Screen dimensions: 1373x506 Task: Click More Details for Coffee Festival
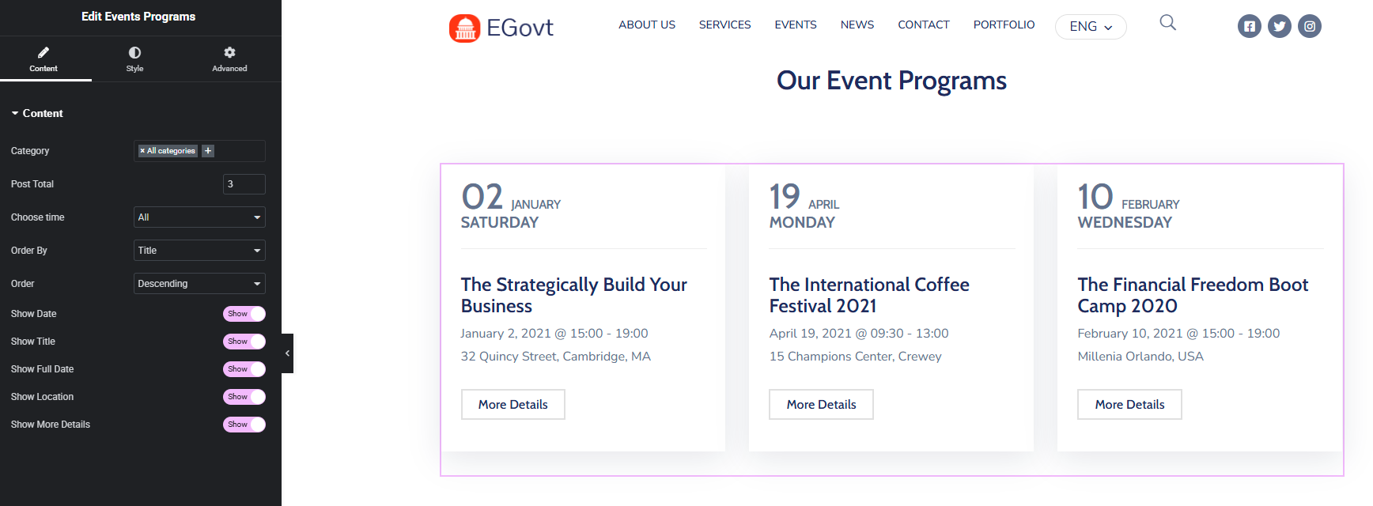pyautogui.click(x=821, y=404)
